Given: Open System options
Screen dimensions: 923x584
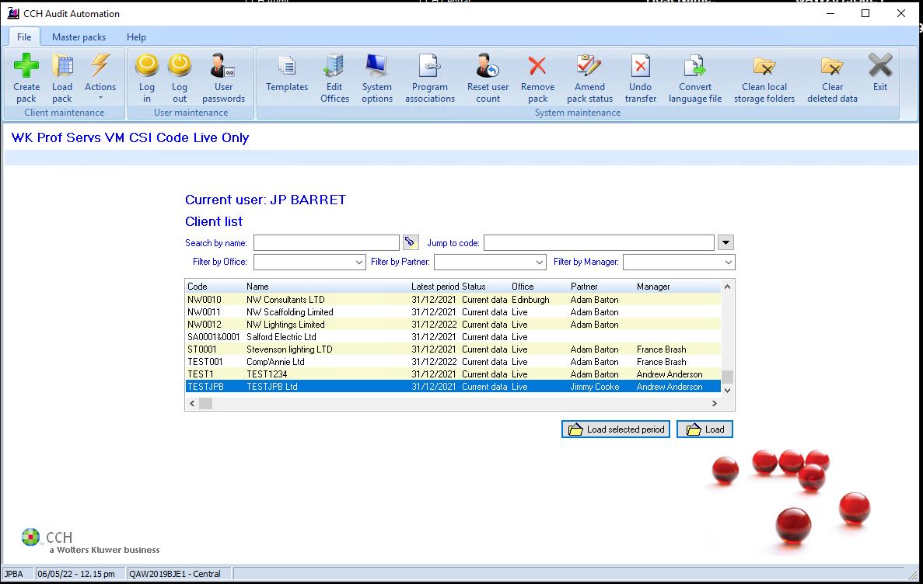Looking at the screenshot, I should pyautogui.click(x=376, y=78).
